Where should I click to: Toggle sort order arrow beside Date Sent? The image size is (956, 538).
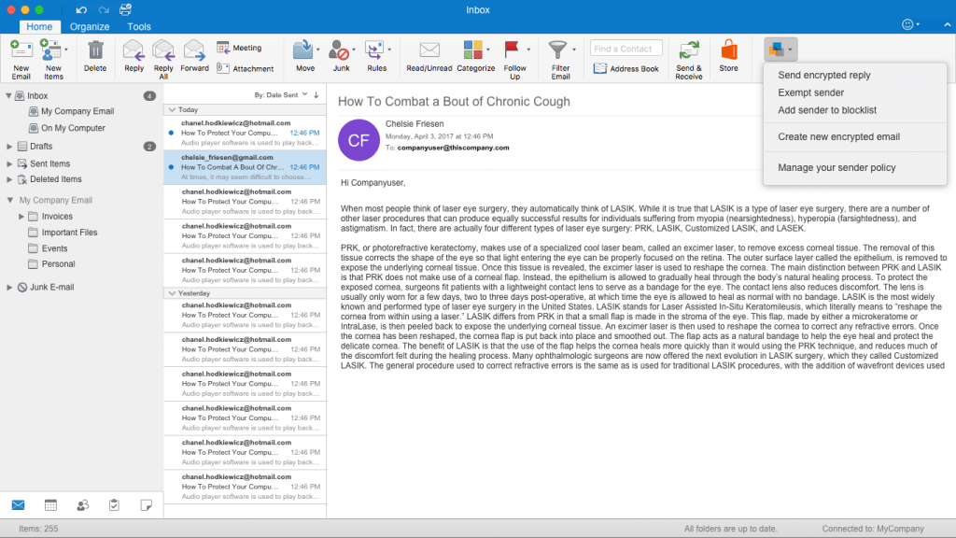[316, 95]
